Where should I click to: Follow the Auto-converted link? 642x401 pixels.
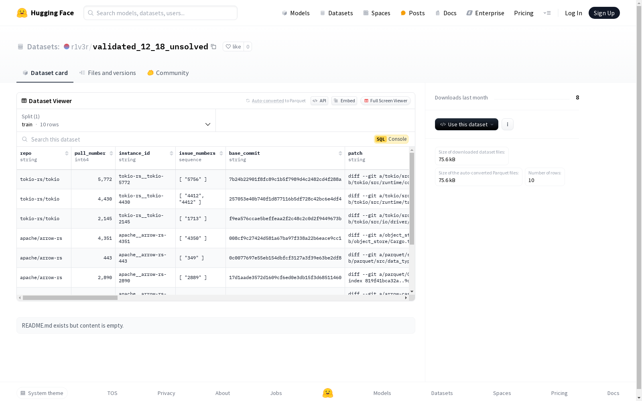tap(268, 101)
